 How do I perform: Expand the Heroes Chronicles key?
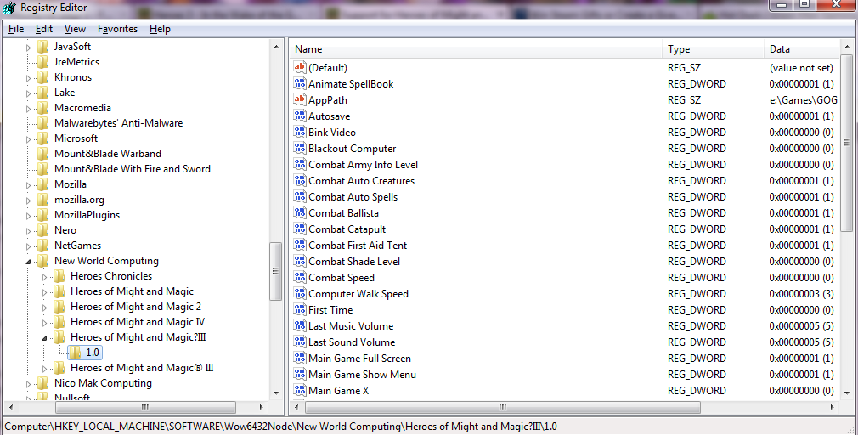click(45, 277)
